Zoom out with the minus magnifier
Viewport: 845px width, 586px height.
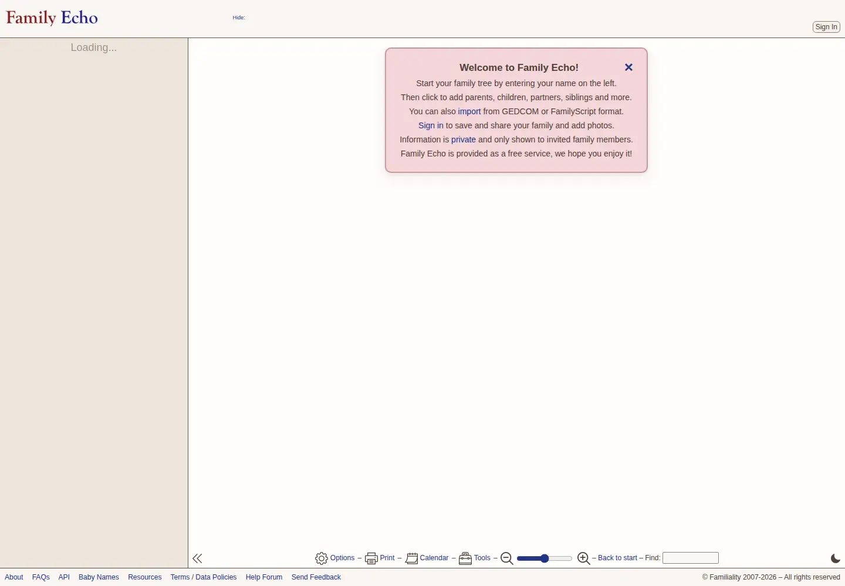507,558
